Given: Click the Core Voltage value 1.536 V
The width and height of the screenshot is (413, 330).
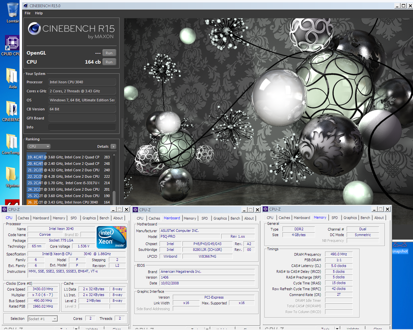Looking at the screenshot, I should pyautogui.click(x=84, y=246).
